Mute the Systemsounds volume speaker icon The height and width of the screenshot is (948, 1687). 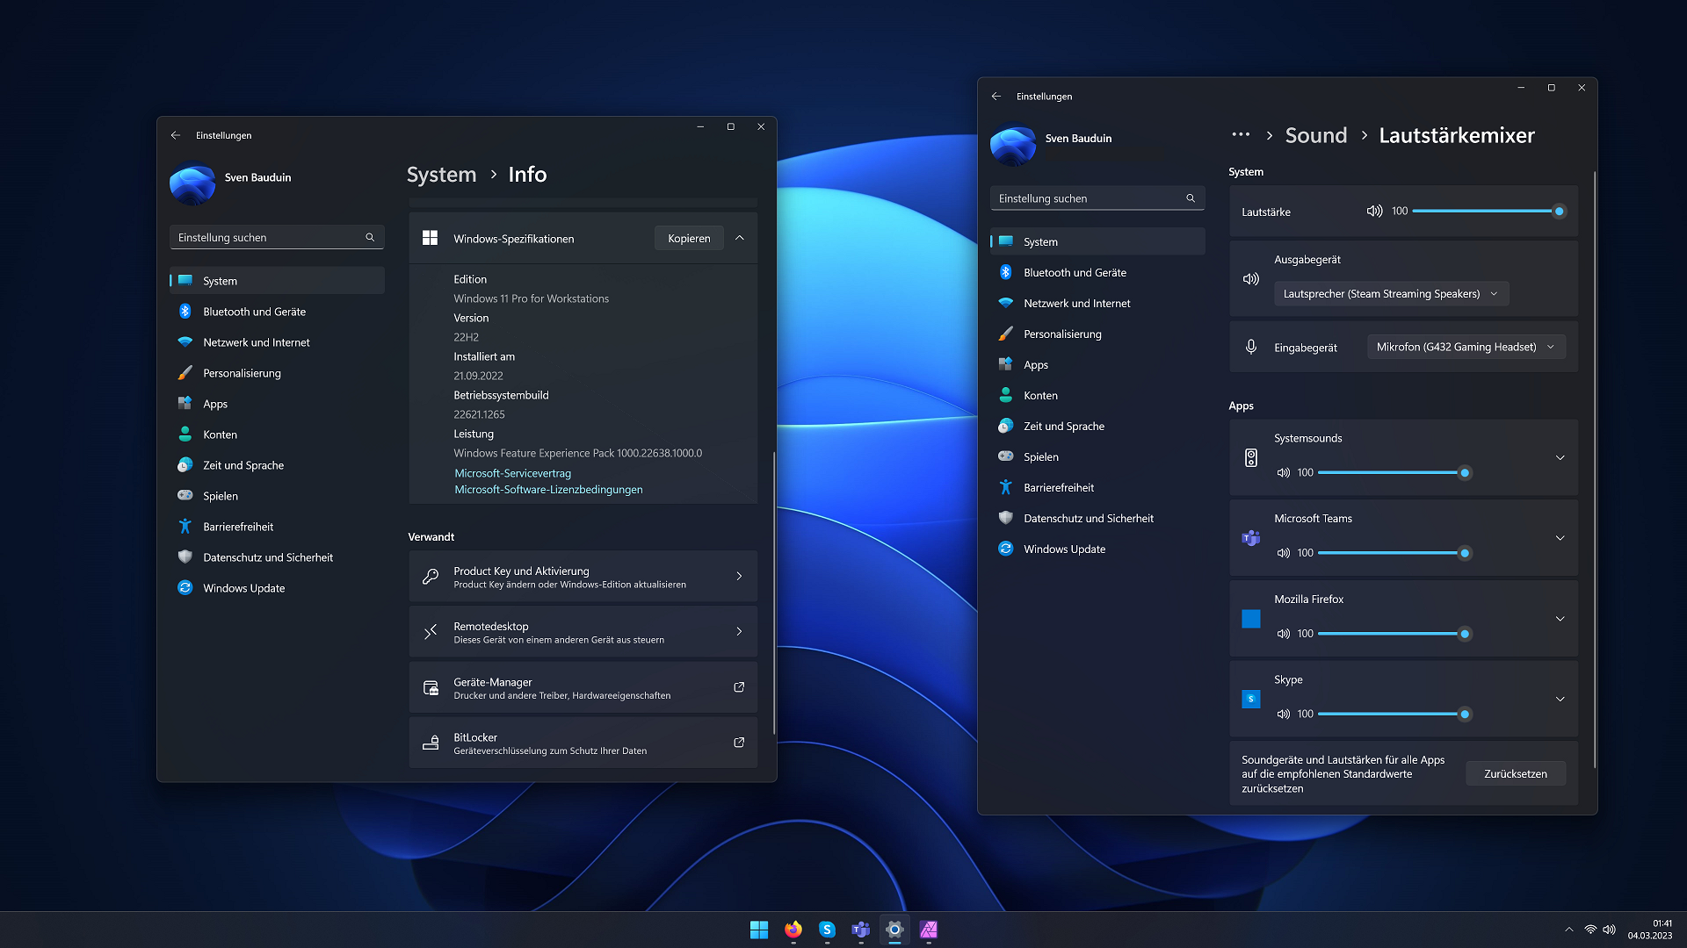1283,473
